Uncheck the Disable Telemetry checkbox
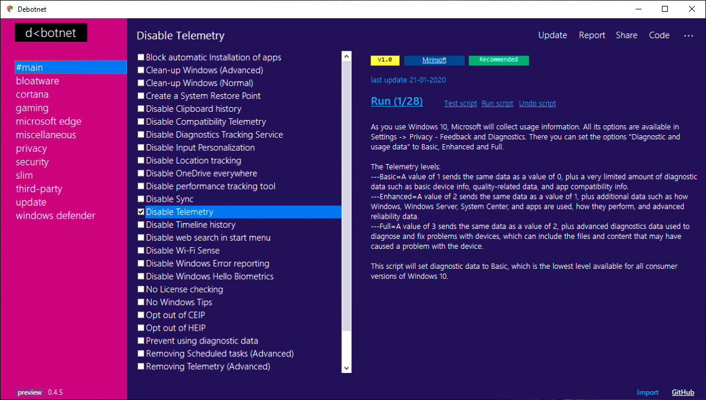706x400 pixels. [141, 212]
